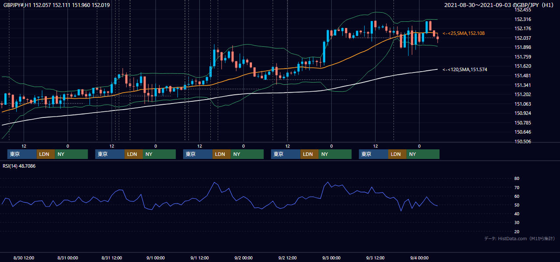Click RSI scale value 40
Image resolution: width=560 pixels, height=262 pixels.
pyautogui.click(x=517, y=214)
